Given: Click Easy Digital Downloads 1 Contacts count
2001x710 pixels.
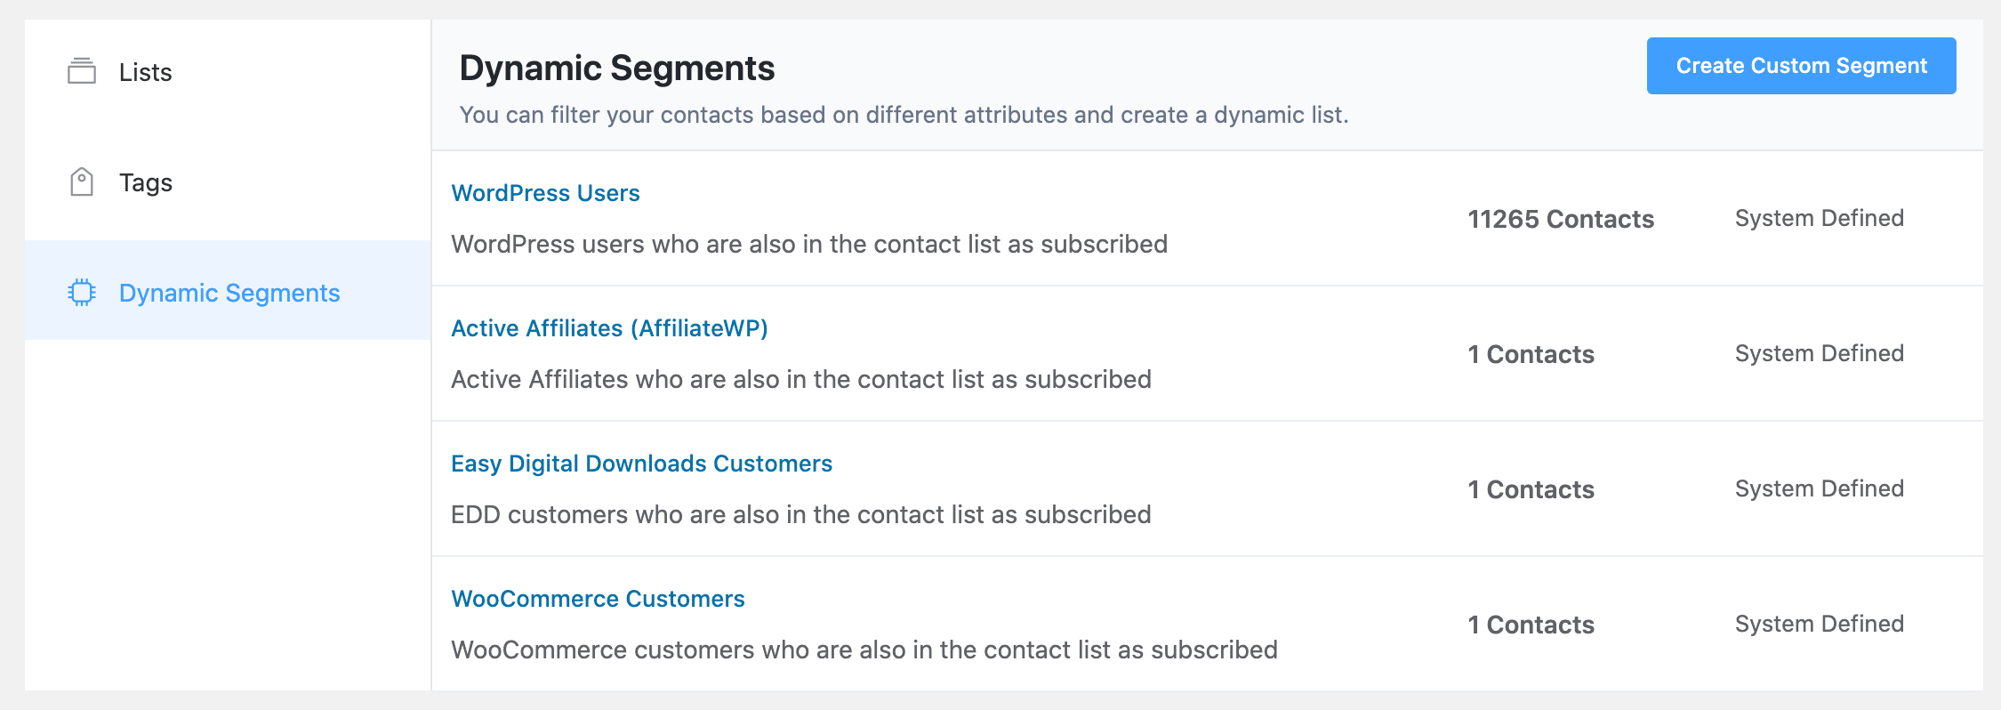Looking at the screenshot, I should click(x=1531, y=489).
